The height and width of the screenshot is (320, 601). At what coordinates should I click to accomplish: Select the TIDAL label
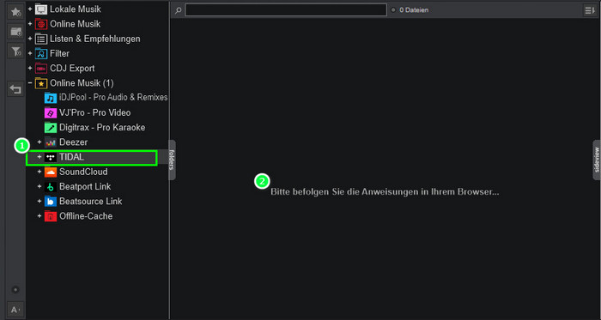[x=71, y=157]
